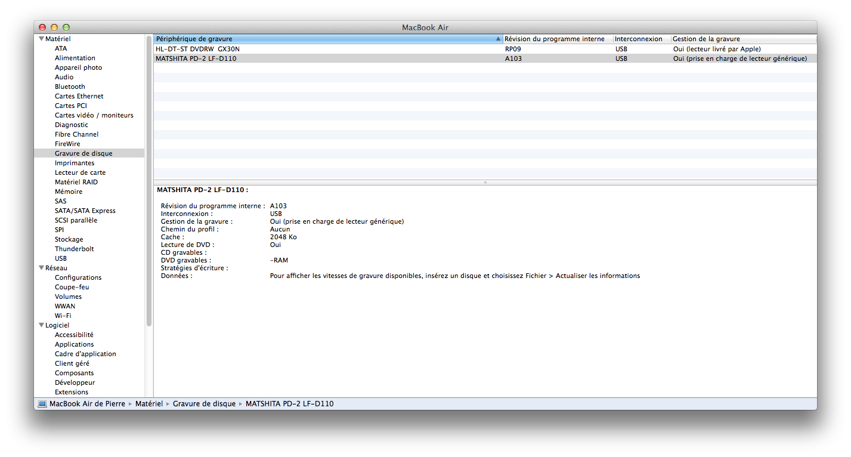The image size is (851, 457).
Task: Select SATA/SATA Express item
Action: (x=85, y=211)
